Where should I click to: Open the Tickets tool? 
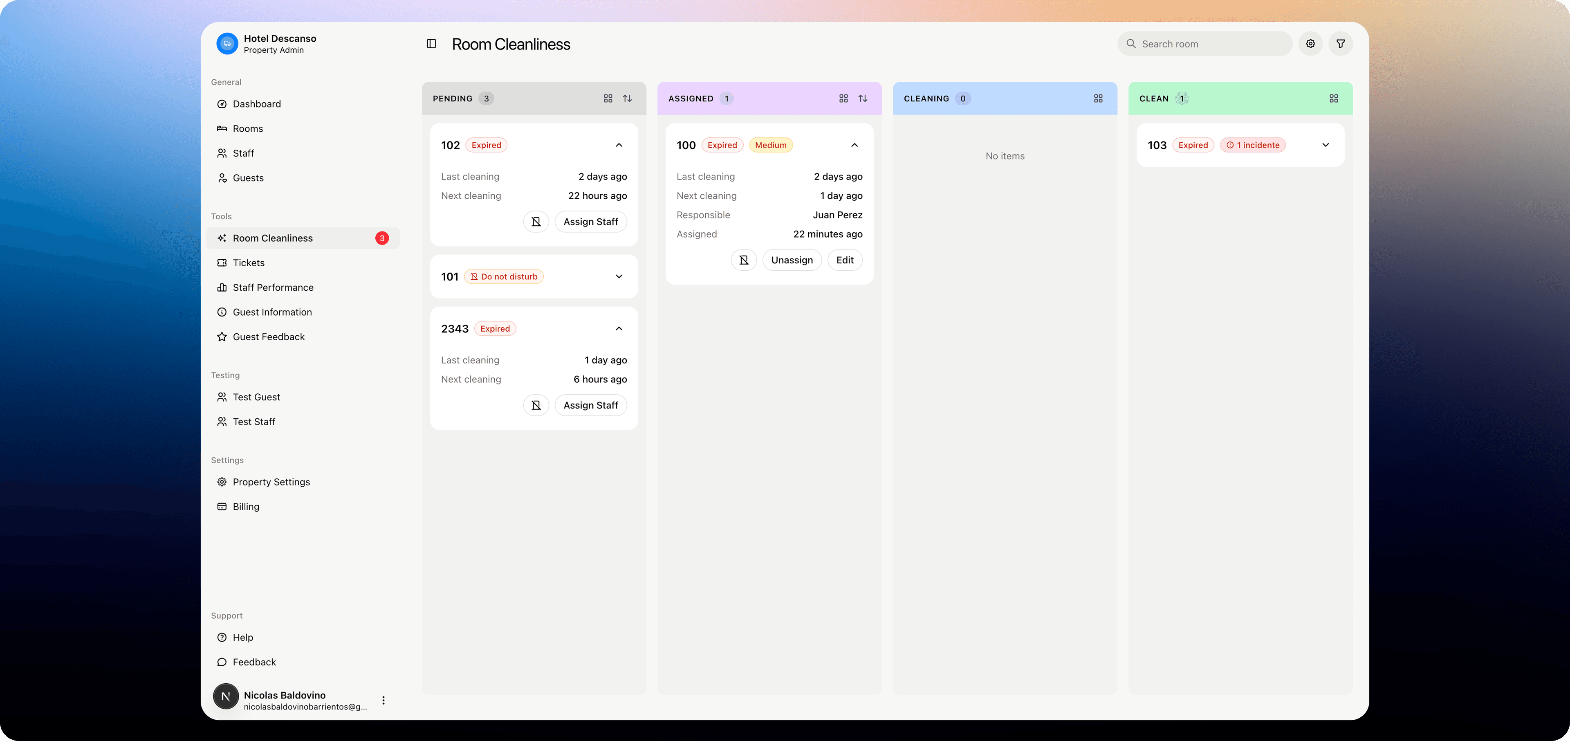point(249,263)
